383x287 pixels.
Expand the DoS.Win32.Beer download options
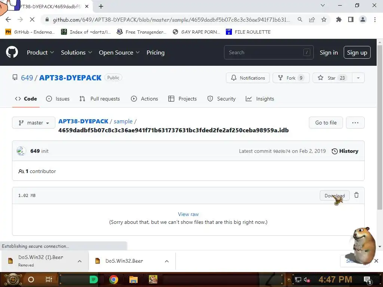pos(167,261)
